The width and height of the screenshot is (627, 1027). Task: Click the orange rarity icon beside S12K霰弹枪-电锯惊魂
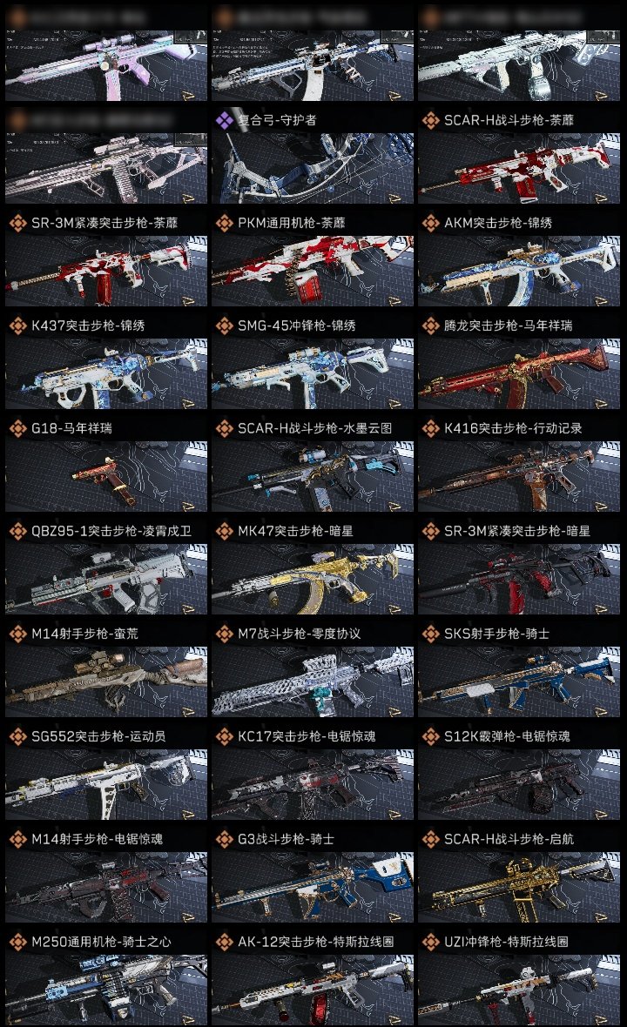(x=431, y=736)
